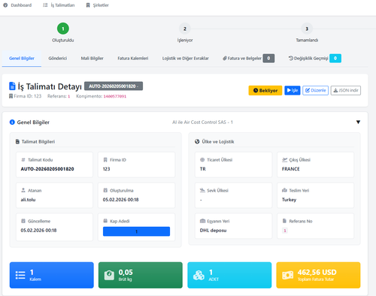Click the info icon beside Genel Bilgiler

[x=12, y=122]
